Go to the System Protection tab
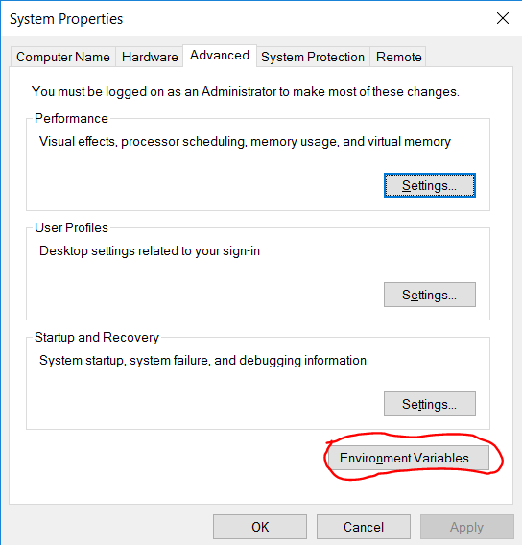The width and height of the screenshot is (522, 545). coord(313,57)
